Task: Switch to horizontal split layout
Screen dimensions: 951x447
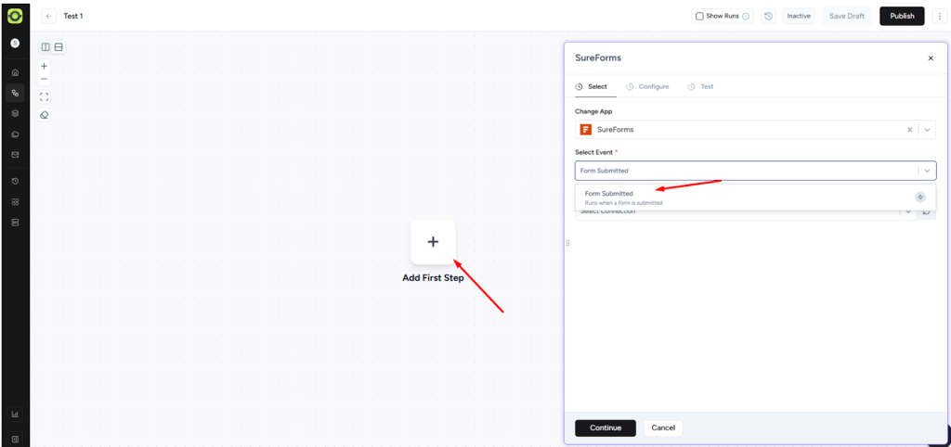Action: coord(59,47)
